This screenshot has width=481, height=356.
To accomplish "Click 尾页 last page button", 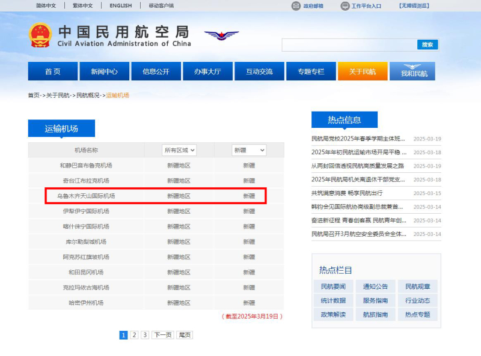I will point(185,335).
